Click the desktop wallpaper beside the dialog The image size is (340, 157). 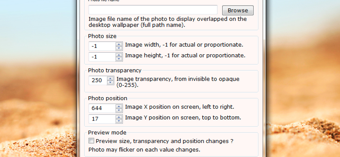[38, 78]
